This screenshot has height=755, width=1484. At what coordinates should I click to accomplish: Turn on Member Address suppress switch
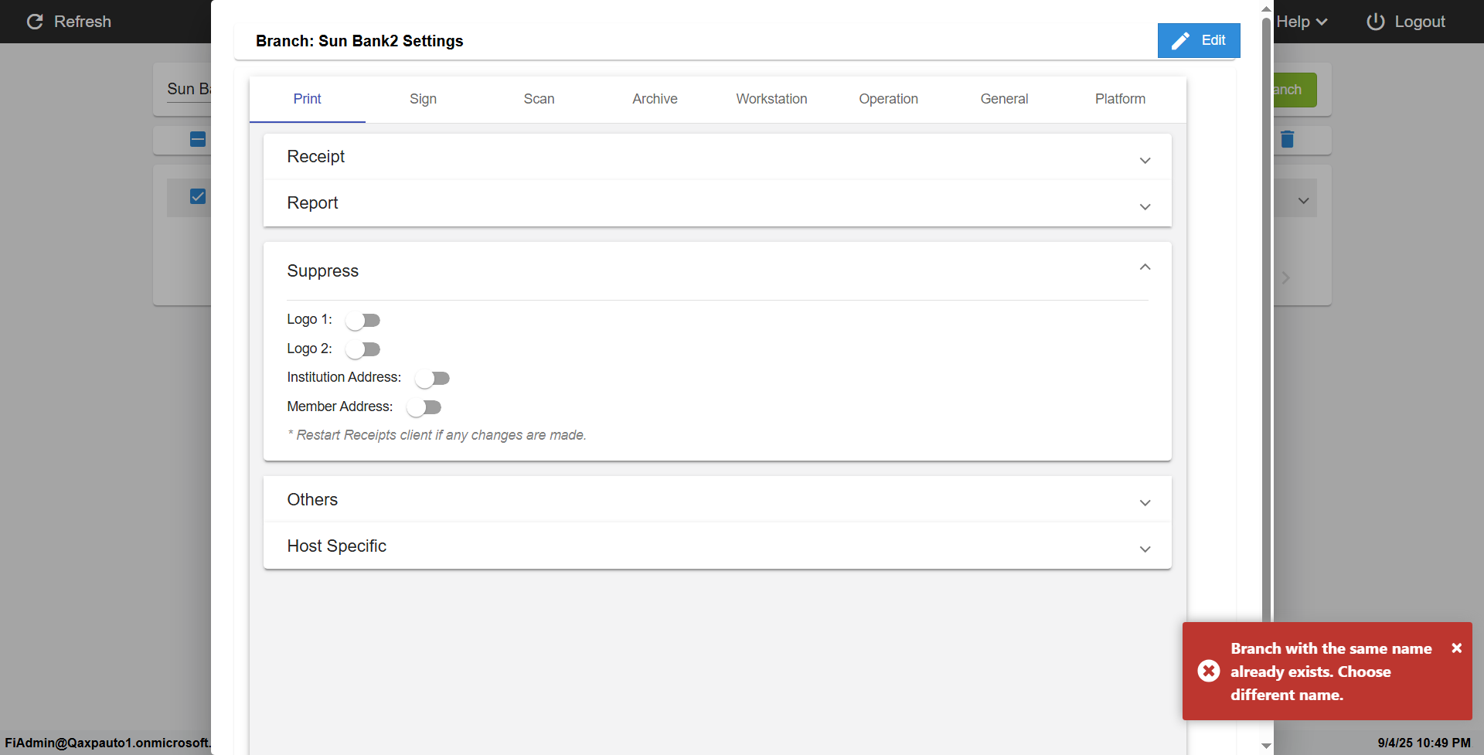424,407
